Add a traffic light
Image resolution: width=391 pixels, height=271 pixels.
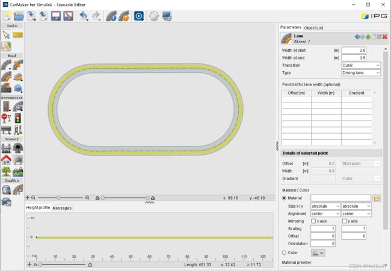[x=17, y=118]
